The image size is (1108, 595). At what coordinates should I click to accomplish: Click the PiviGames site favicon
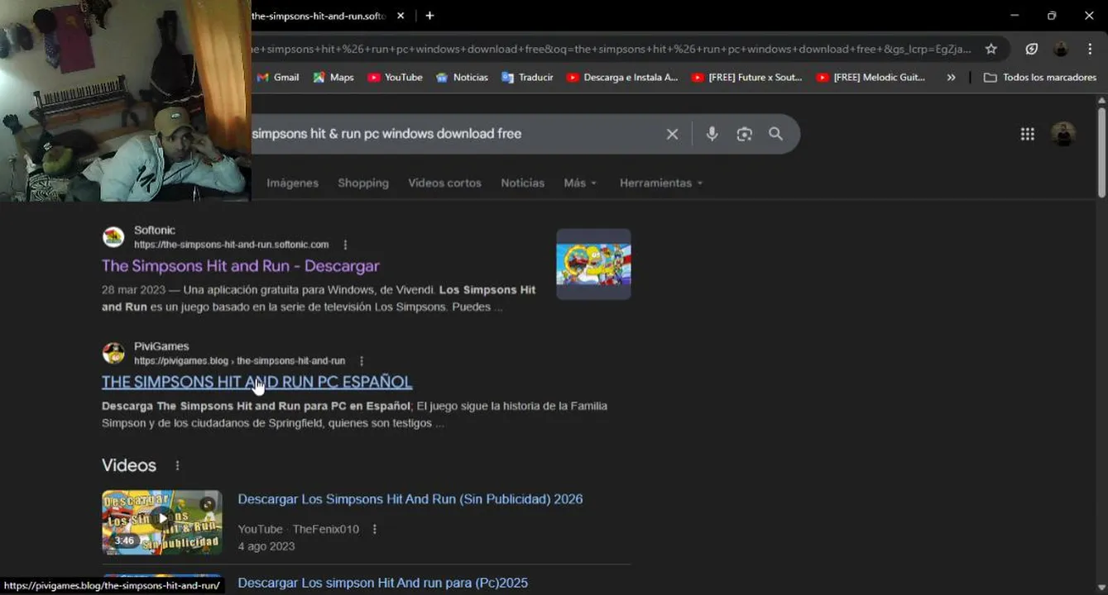point(113,353)
